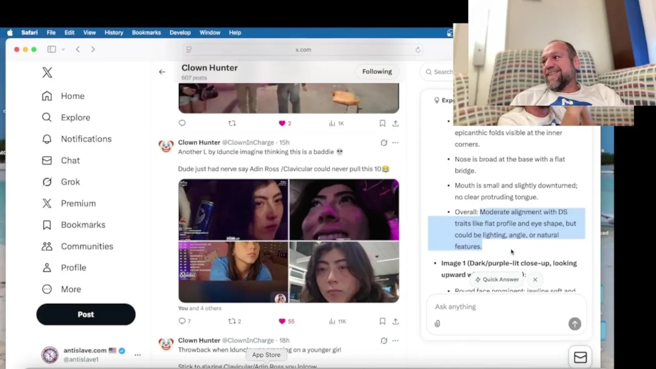Screen dimensions: 656x369
Task: Expand the sidebar tab group dropdown arrow
Action: tap(63, 49)
